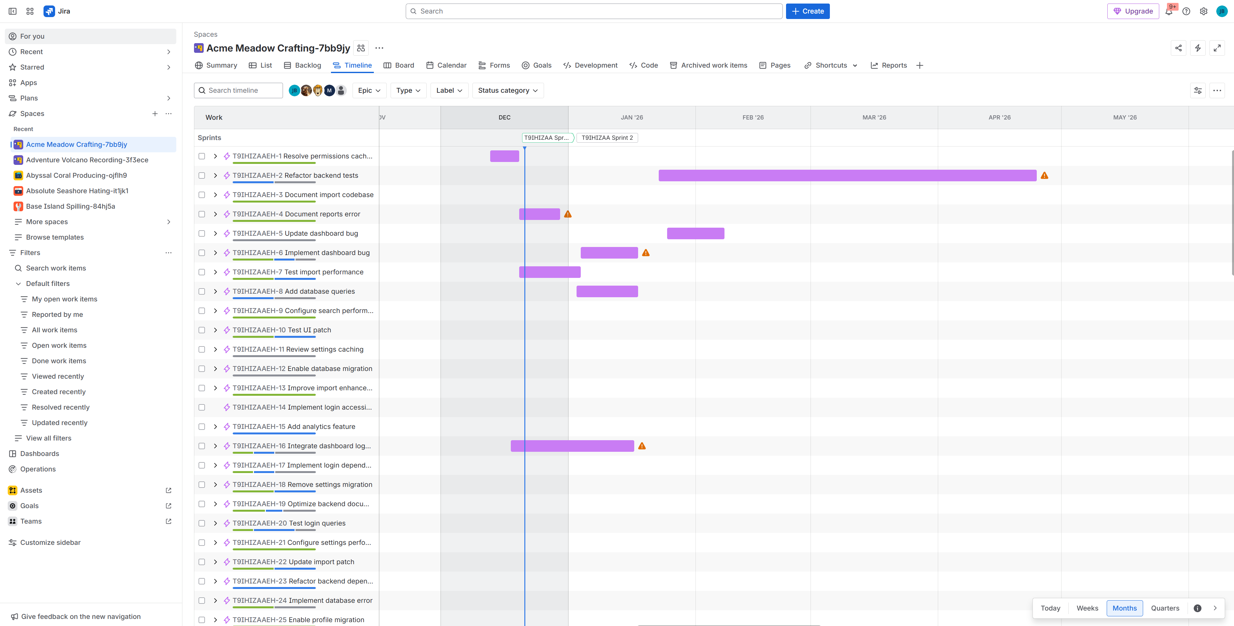1234x626 pixels.
Task: Expand T9IHIZAAEH-3 Document import codebase row
Action: click(215, 195)
